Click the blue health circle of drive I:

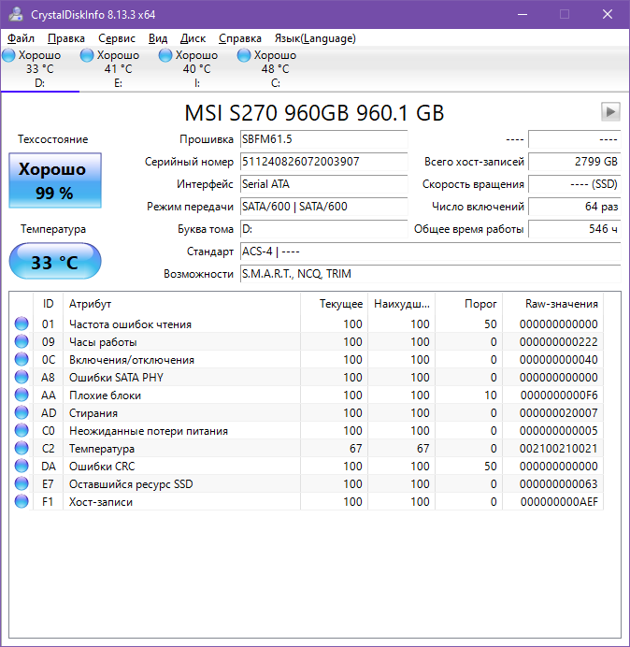click(x=165, y=55)
